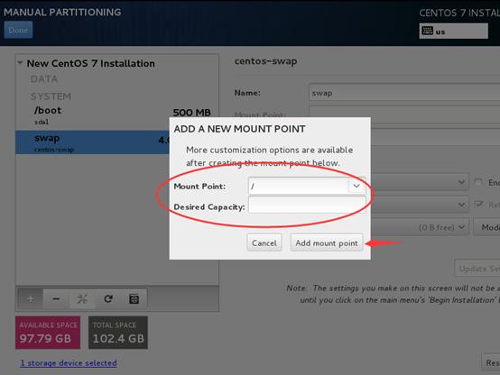Open the volume group (0 B free) dropdown
Screen dimensions: 500x375
(x=420, y=227)
